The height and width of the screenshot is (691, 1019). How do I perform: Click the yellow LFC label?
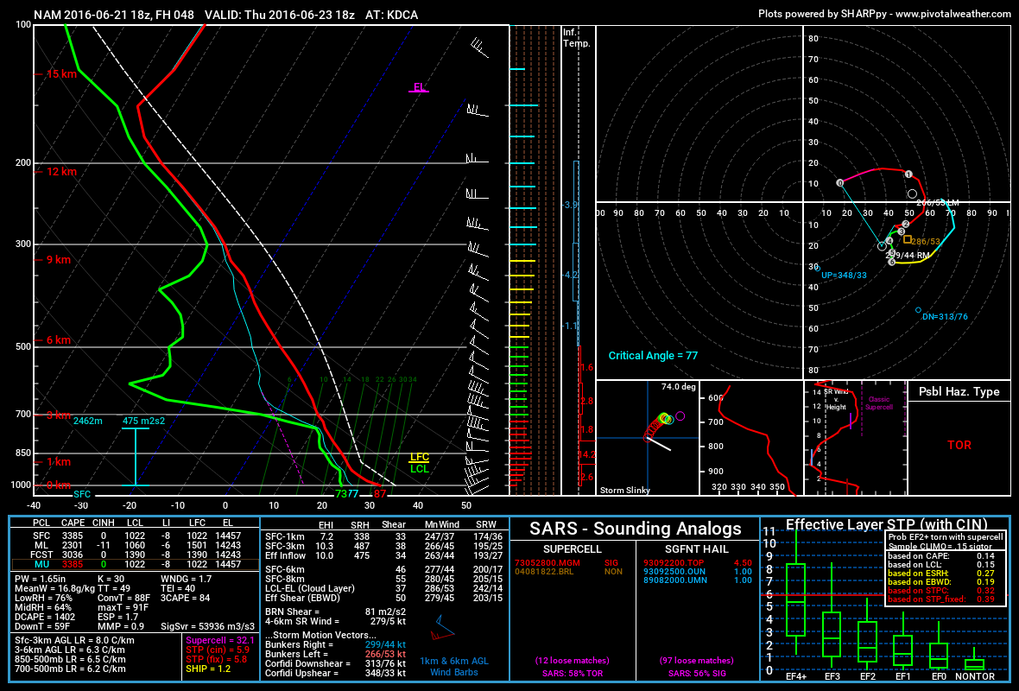pyautogui.click(x=419, y=457)
